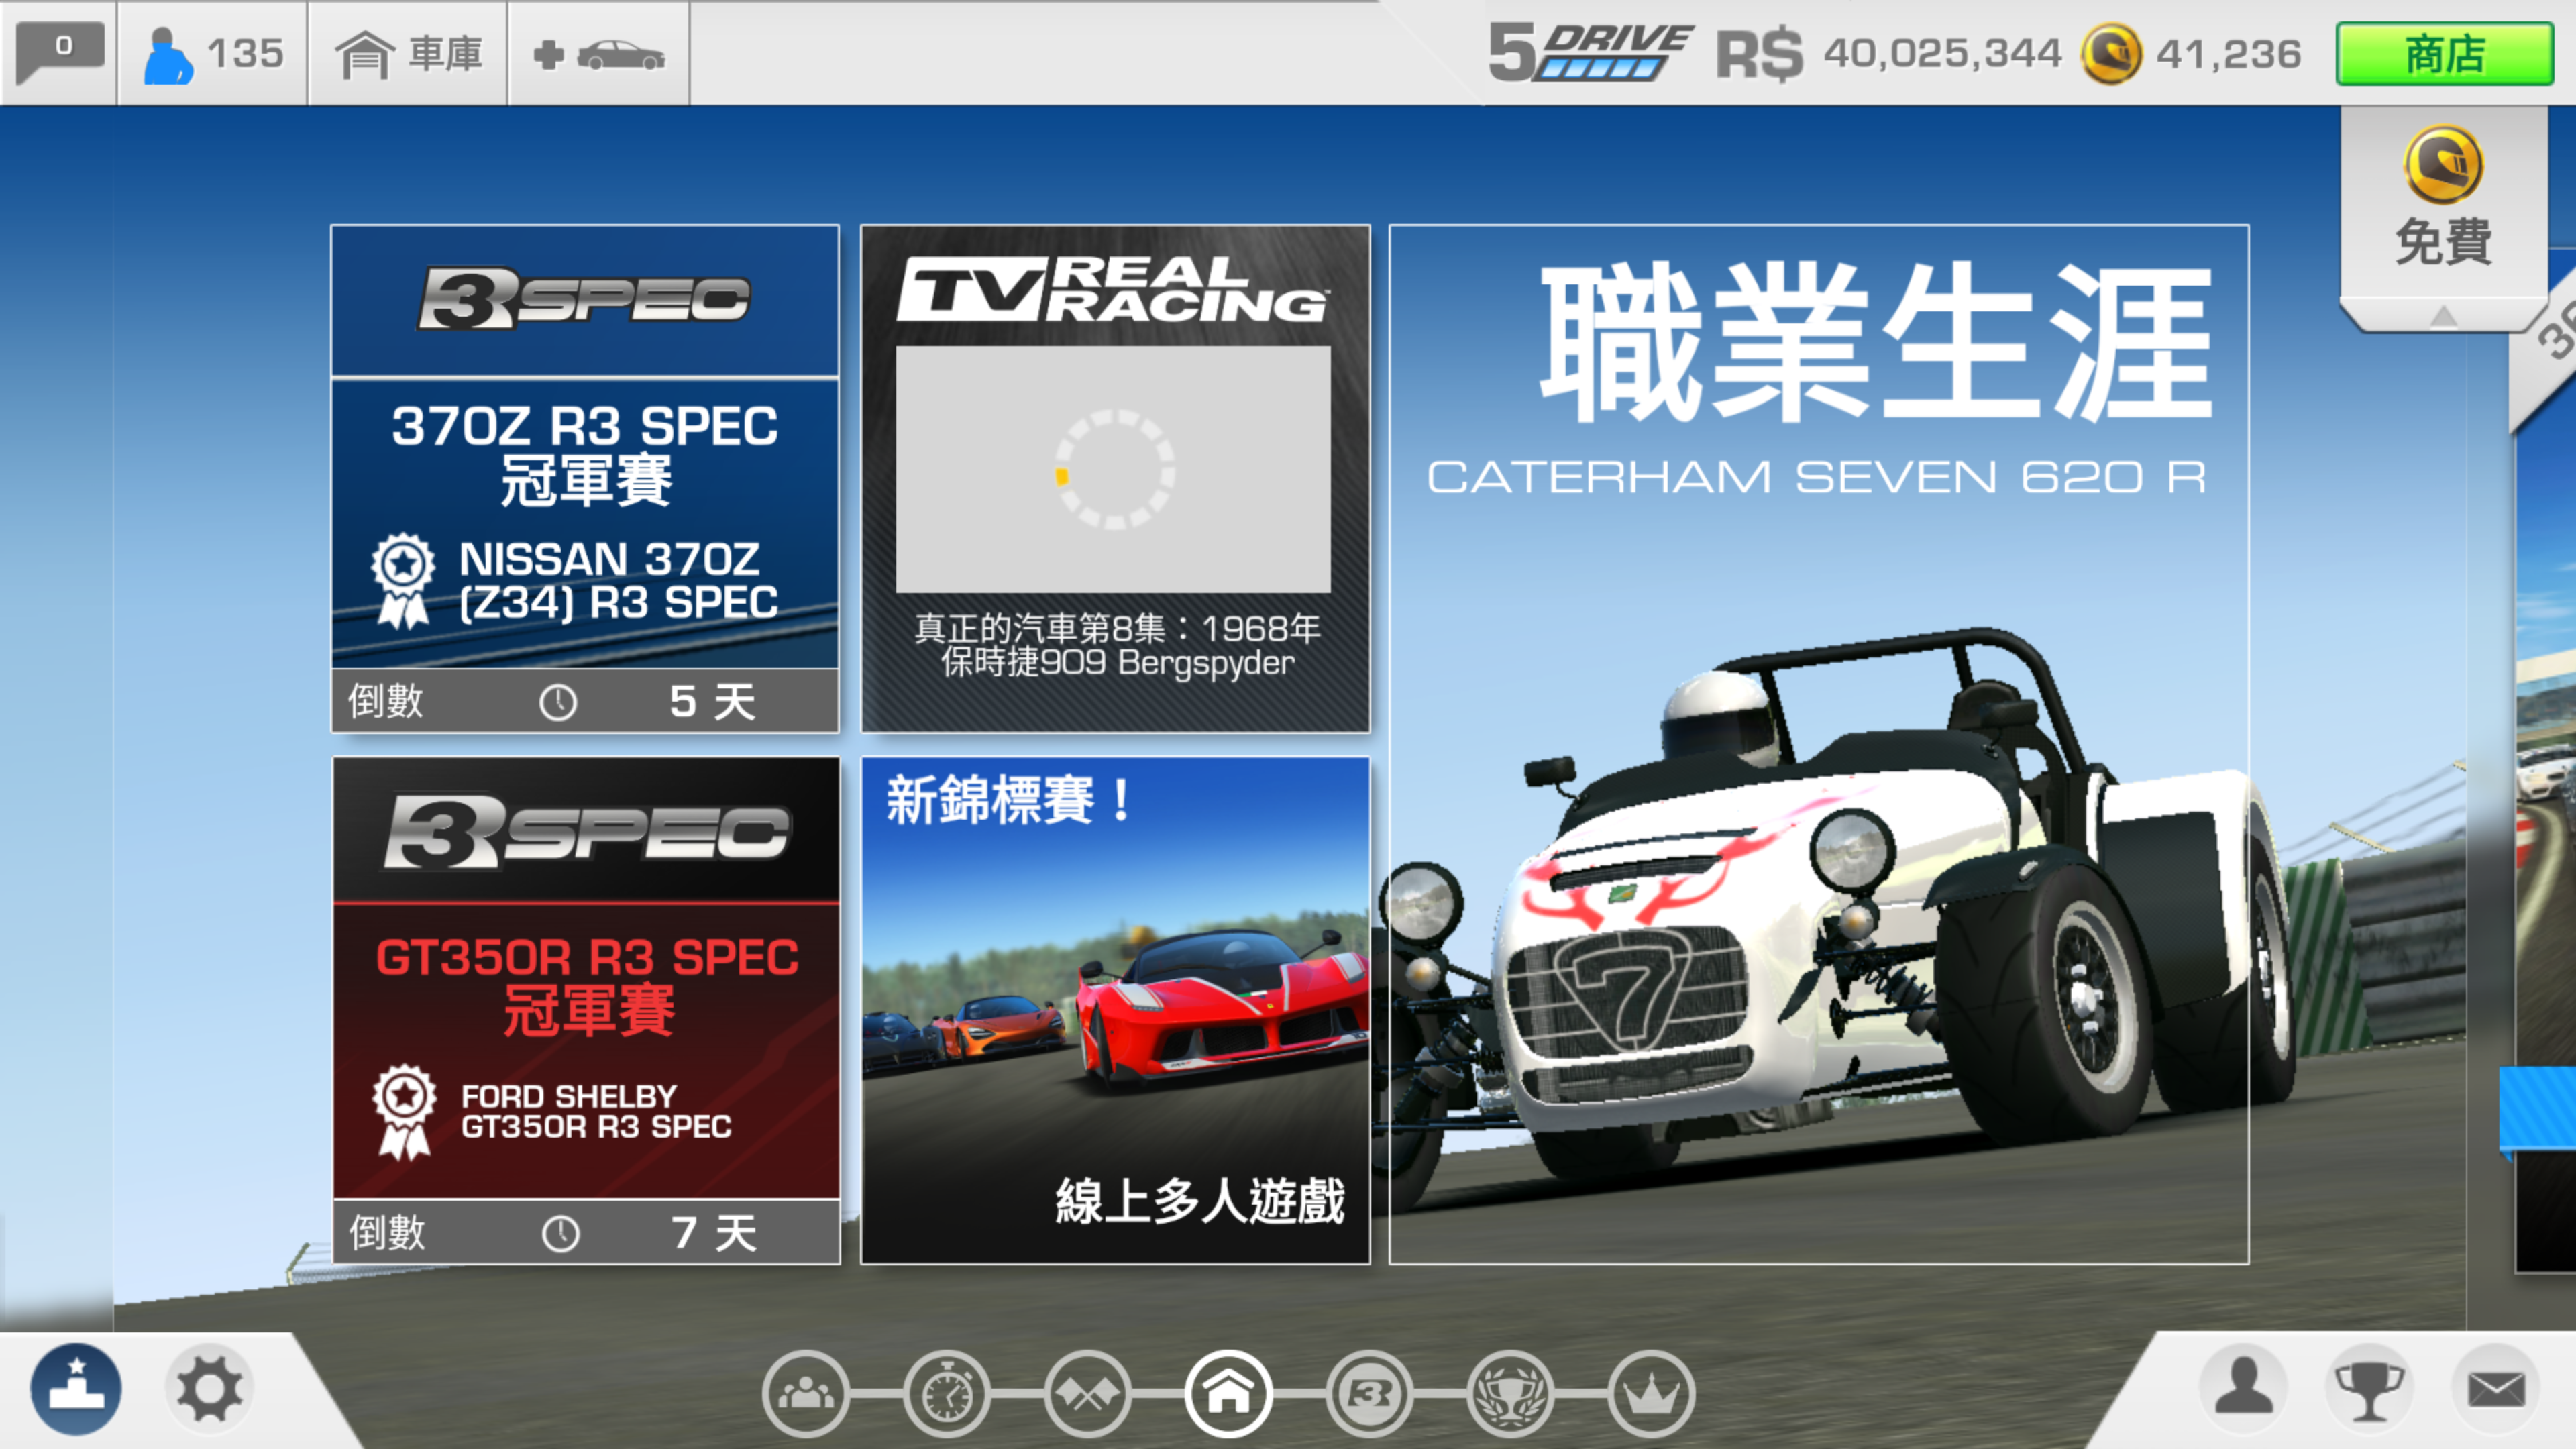Open the chat messages bubble icon
The width and height of the screenshot is (2576, 1449).
pyautogui.click(x=60, y=52)
